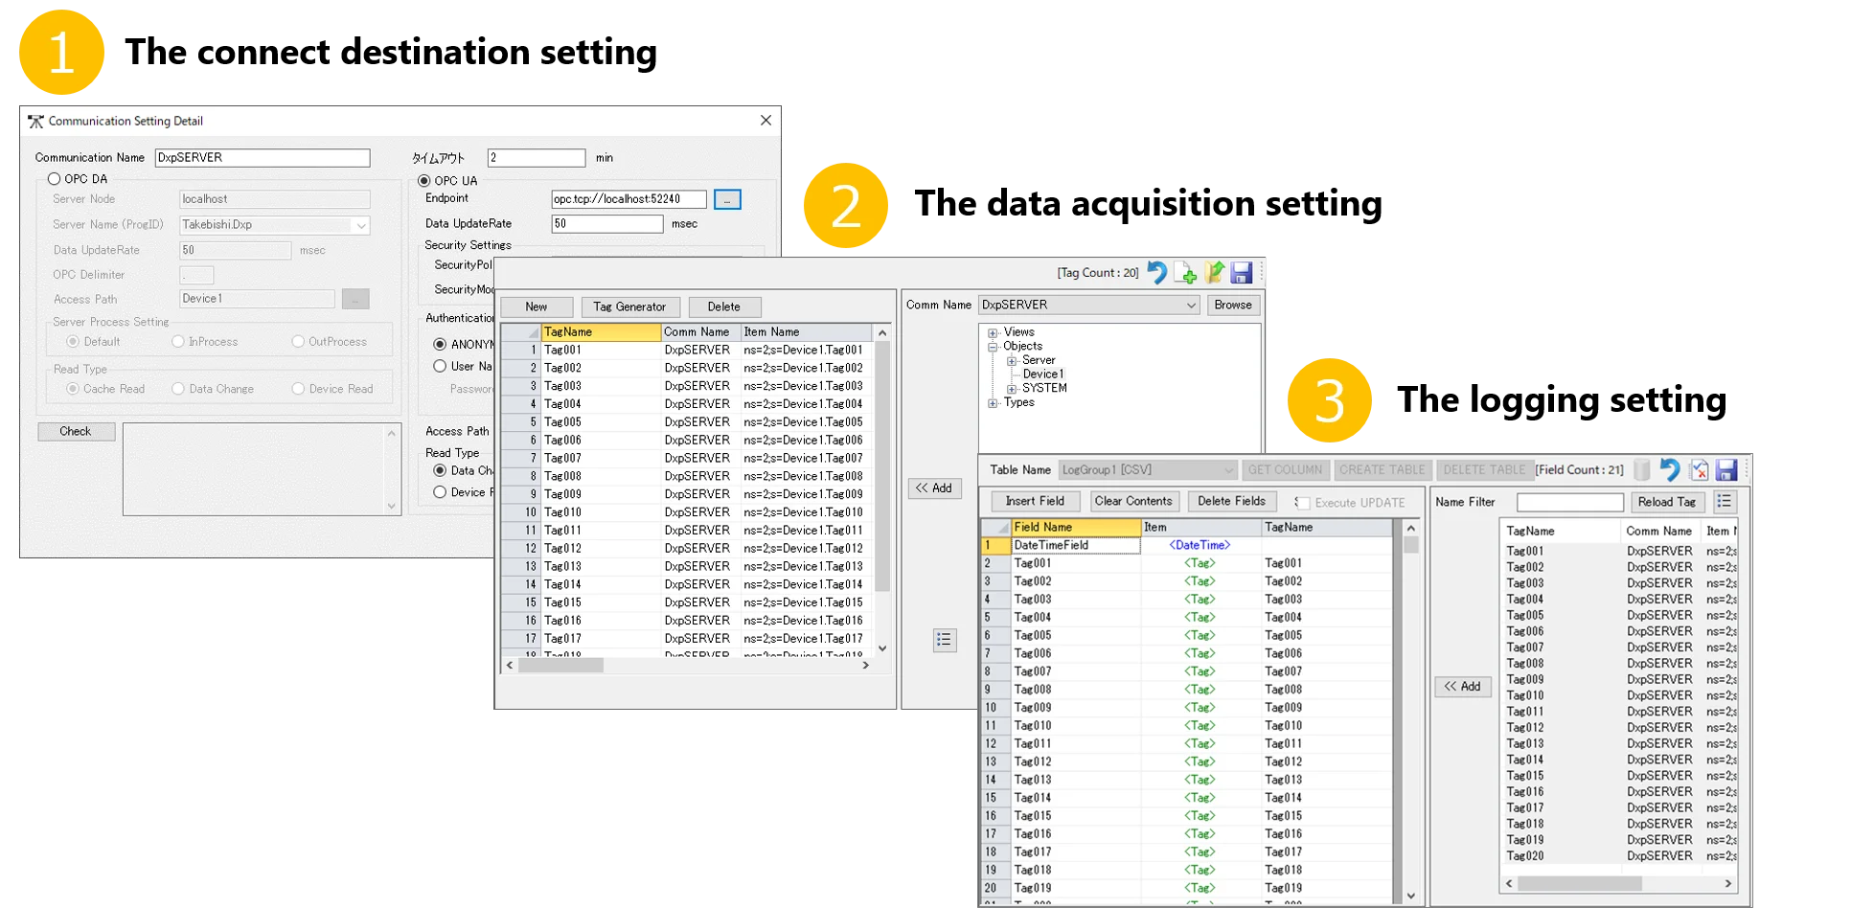Screen dimensions: 1851x908
Task: Click the validation check-cross document icon
Action: click(1698, 469)
